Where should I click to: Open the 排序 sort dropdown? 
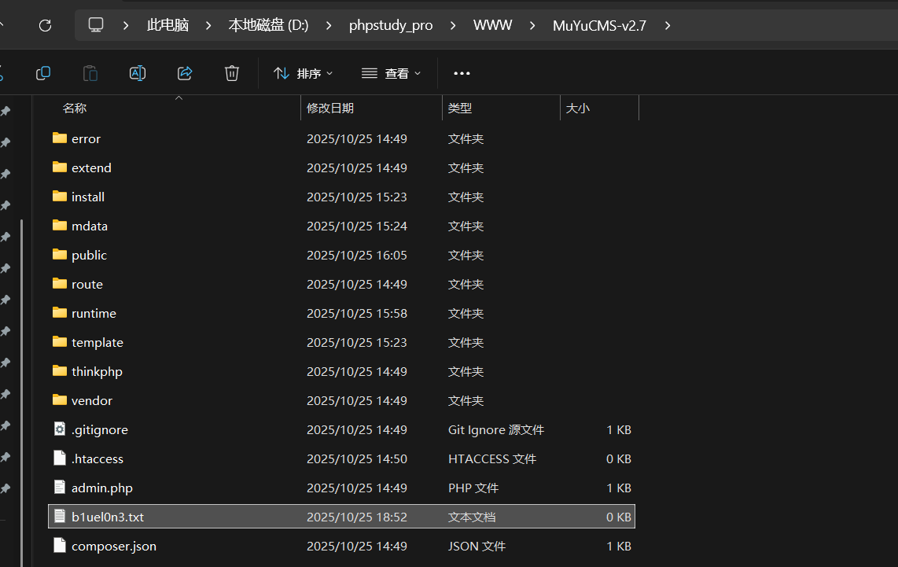click(x=304, y=73)
